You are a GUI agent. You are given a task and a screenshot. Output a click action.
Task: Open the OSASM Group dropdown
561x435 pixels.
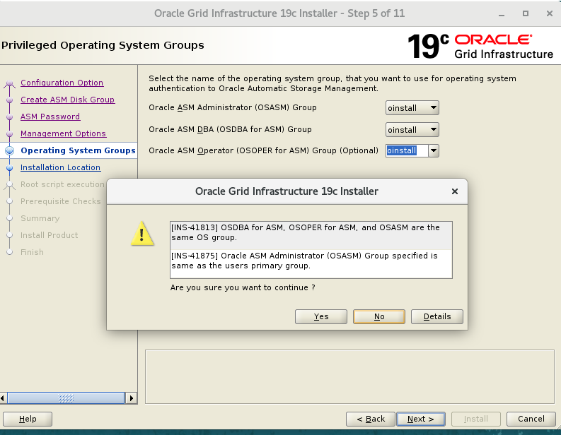pos(412,108)
